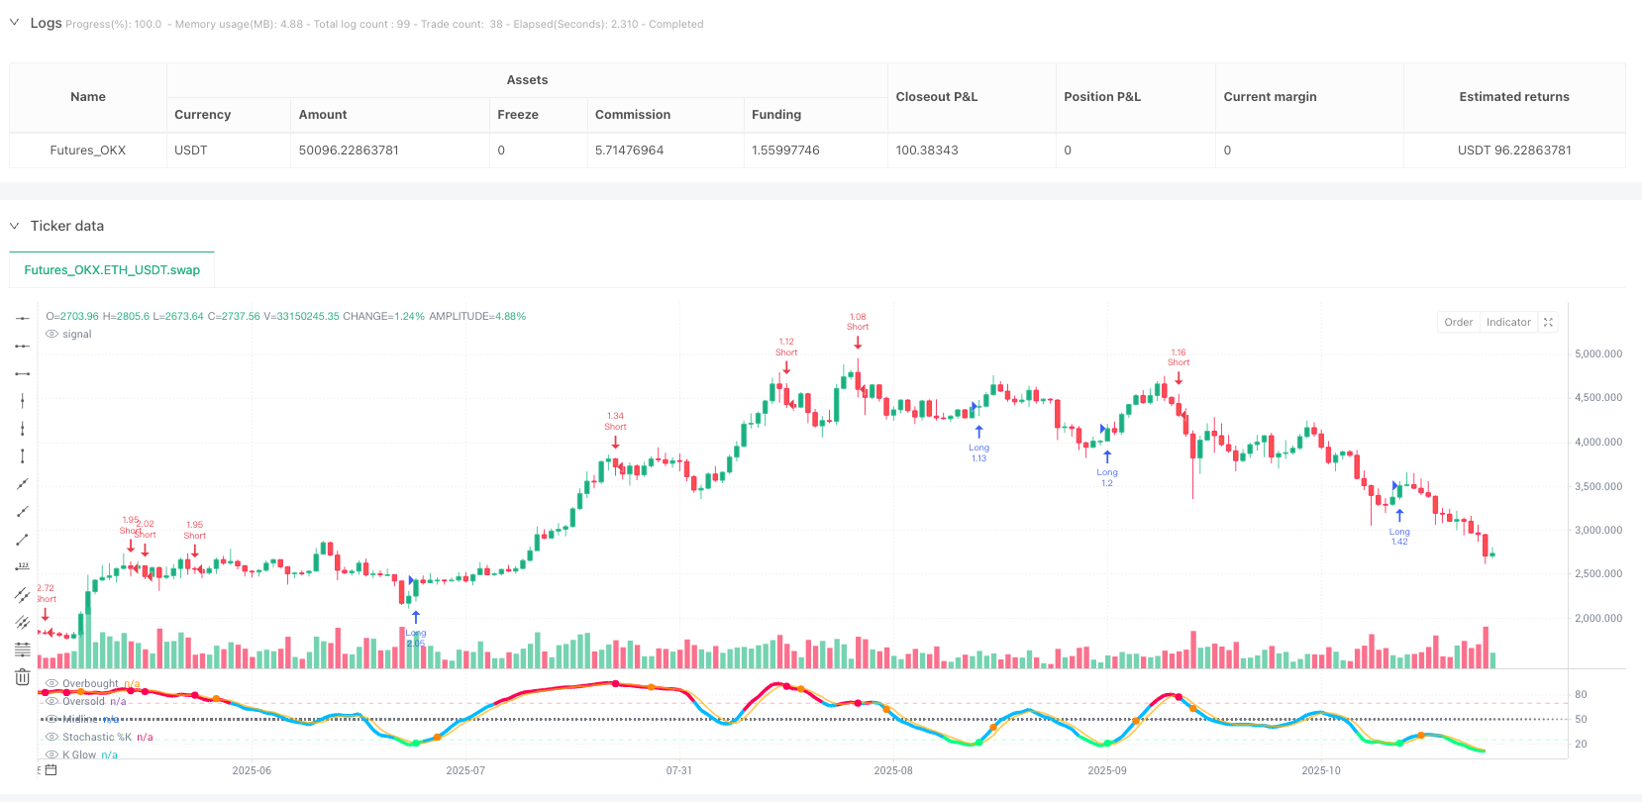The width and height of the screenshot is (1642, 802).
Task: Select the vertical segment drawing tool
Action: pos(22,455)
